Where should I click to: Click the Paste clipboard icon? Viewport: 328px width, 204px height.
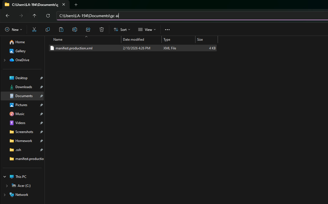pyautogui.click(x=61, y=29)
